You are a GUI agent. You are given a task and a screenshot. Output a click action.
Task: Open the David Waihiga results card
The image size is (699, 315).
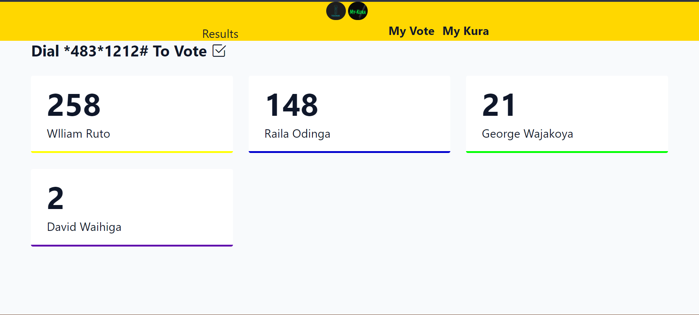pyautogui.click(x=132, y=208)
